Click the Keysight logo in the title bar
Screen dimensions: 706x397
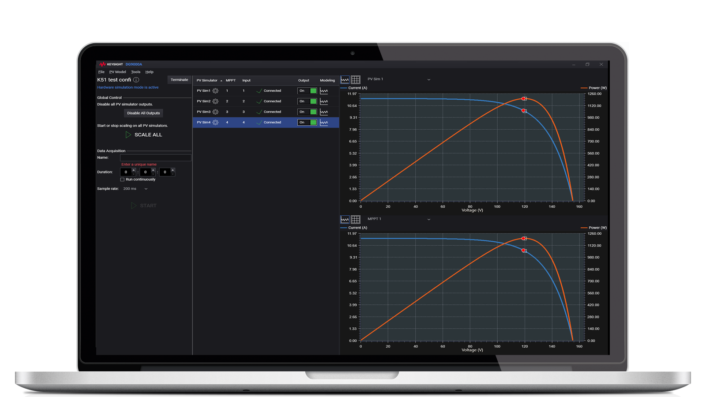[x=103, y=64]
